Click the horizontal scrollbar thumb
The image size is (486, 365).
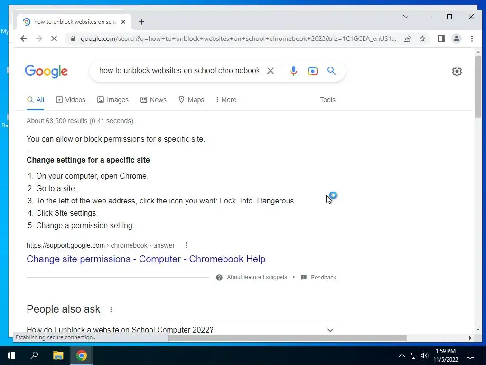pyautogui.click(x=287, y=338)
